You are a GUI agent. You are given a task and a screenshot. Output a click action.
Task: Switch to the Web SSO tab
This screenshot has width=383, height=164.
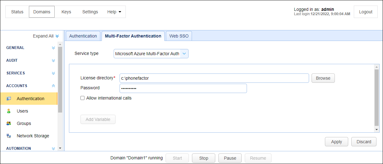[x=179, y=36]
